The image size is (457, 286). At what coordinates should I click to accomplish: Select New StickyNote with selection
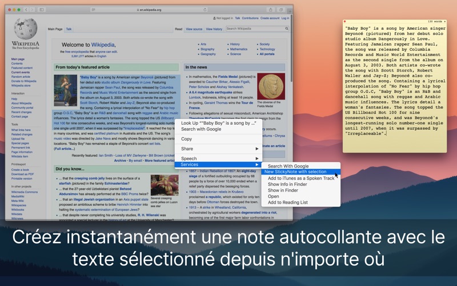pos(301,172)
